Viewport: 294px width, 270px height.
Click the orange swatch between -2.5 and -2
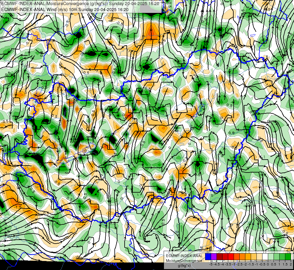click(242, 257)
